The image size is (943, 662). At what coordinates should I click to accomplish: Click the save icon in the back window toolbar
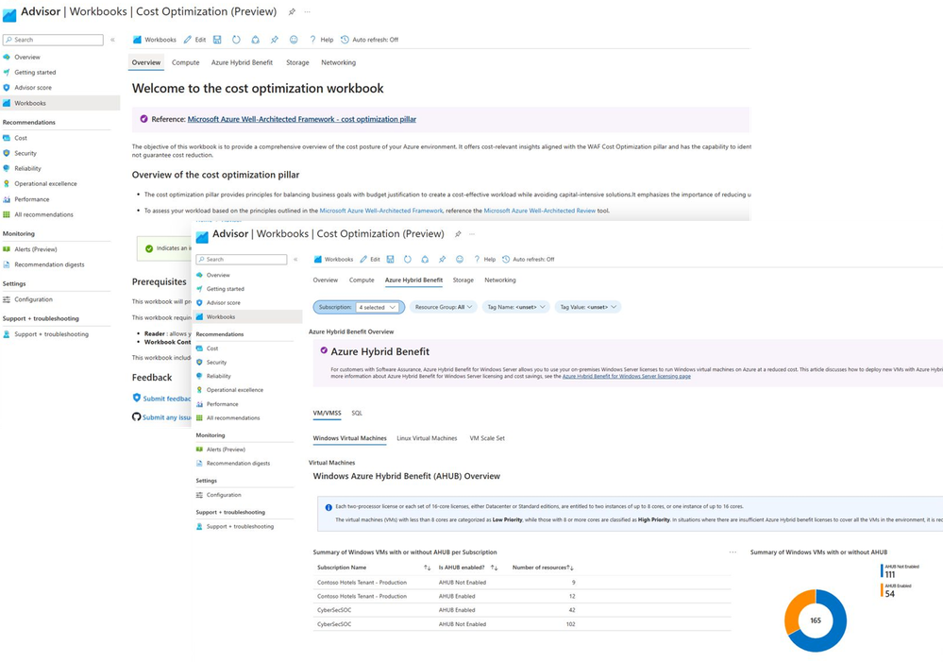(217, 40)
